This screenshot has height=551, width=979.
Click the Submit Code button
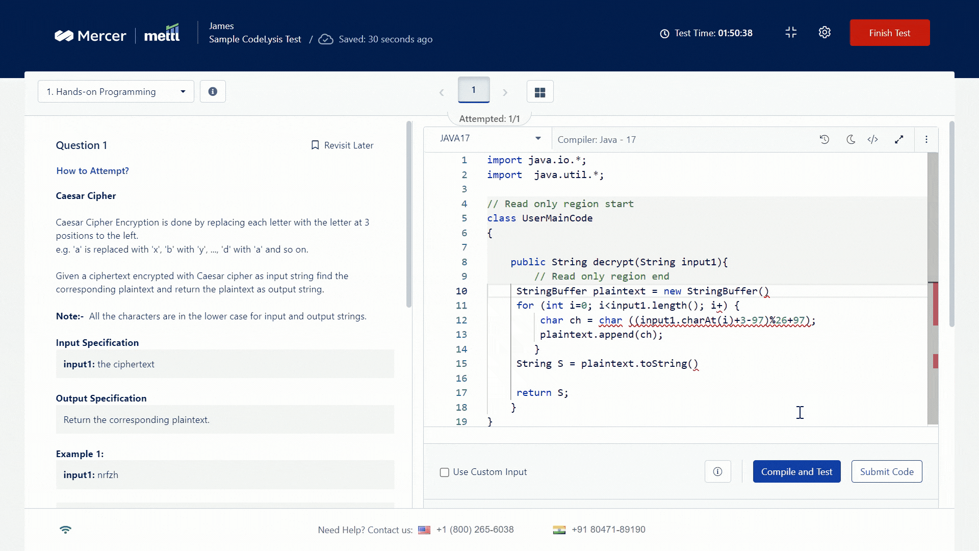[887, 471]
